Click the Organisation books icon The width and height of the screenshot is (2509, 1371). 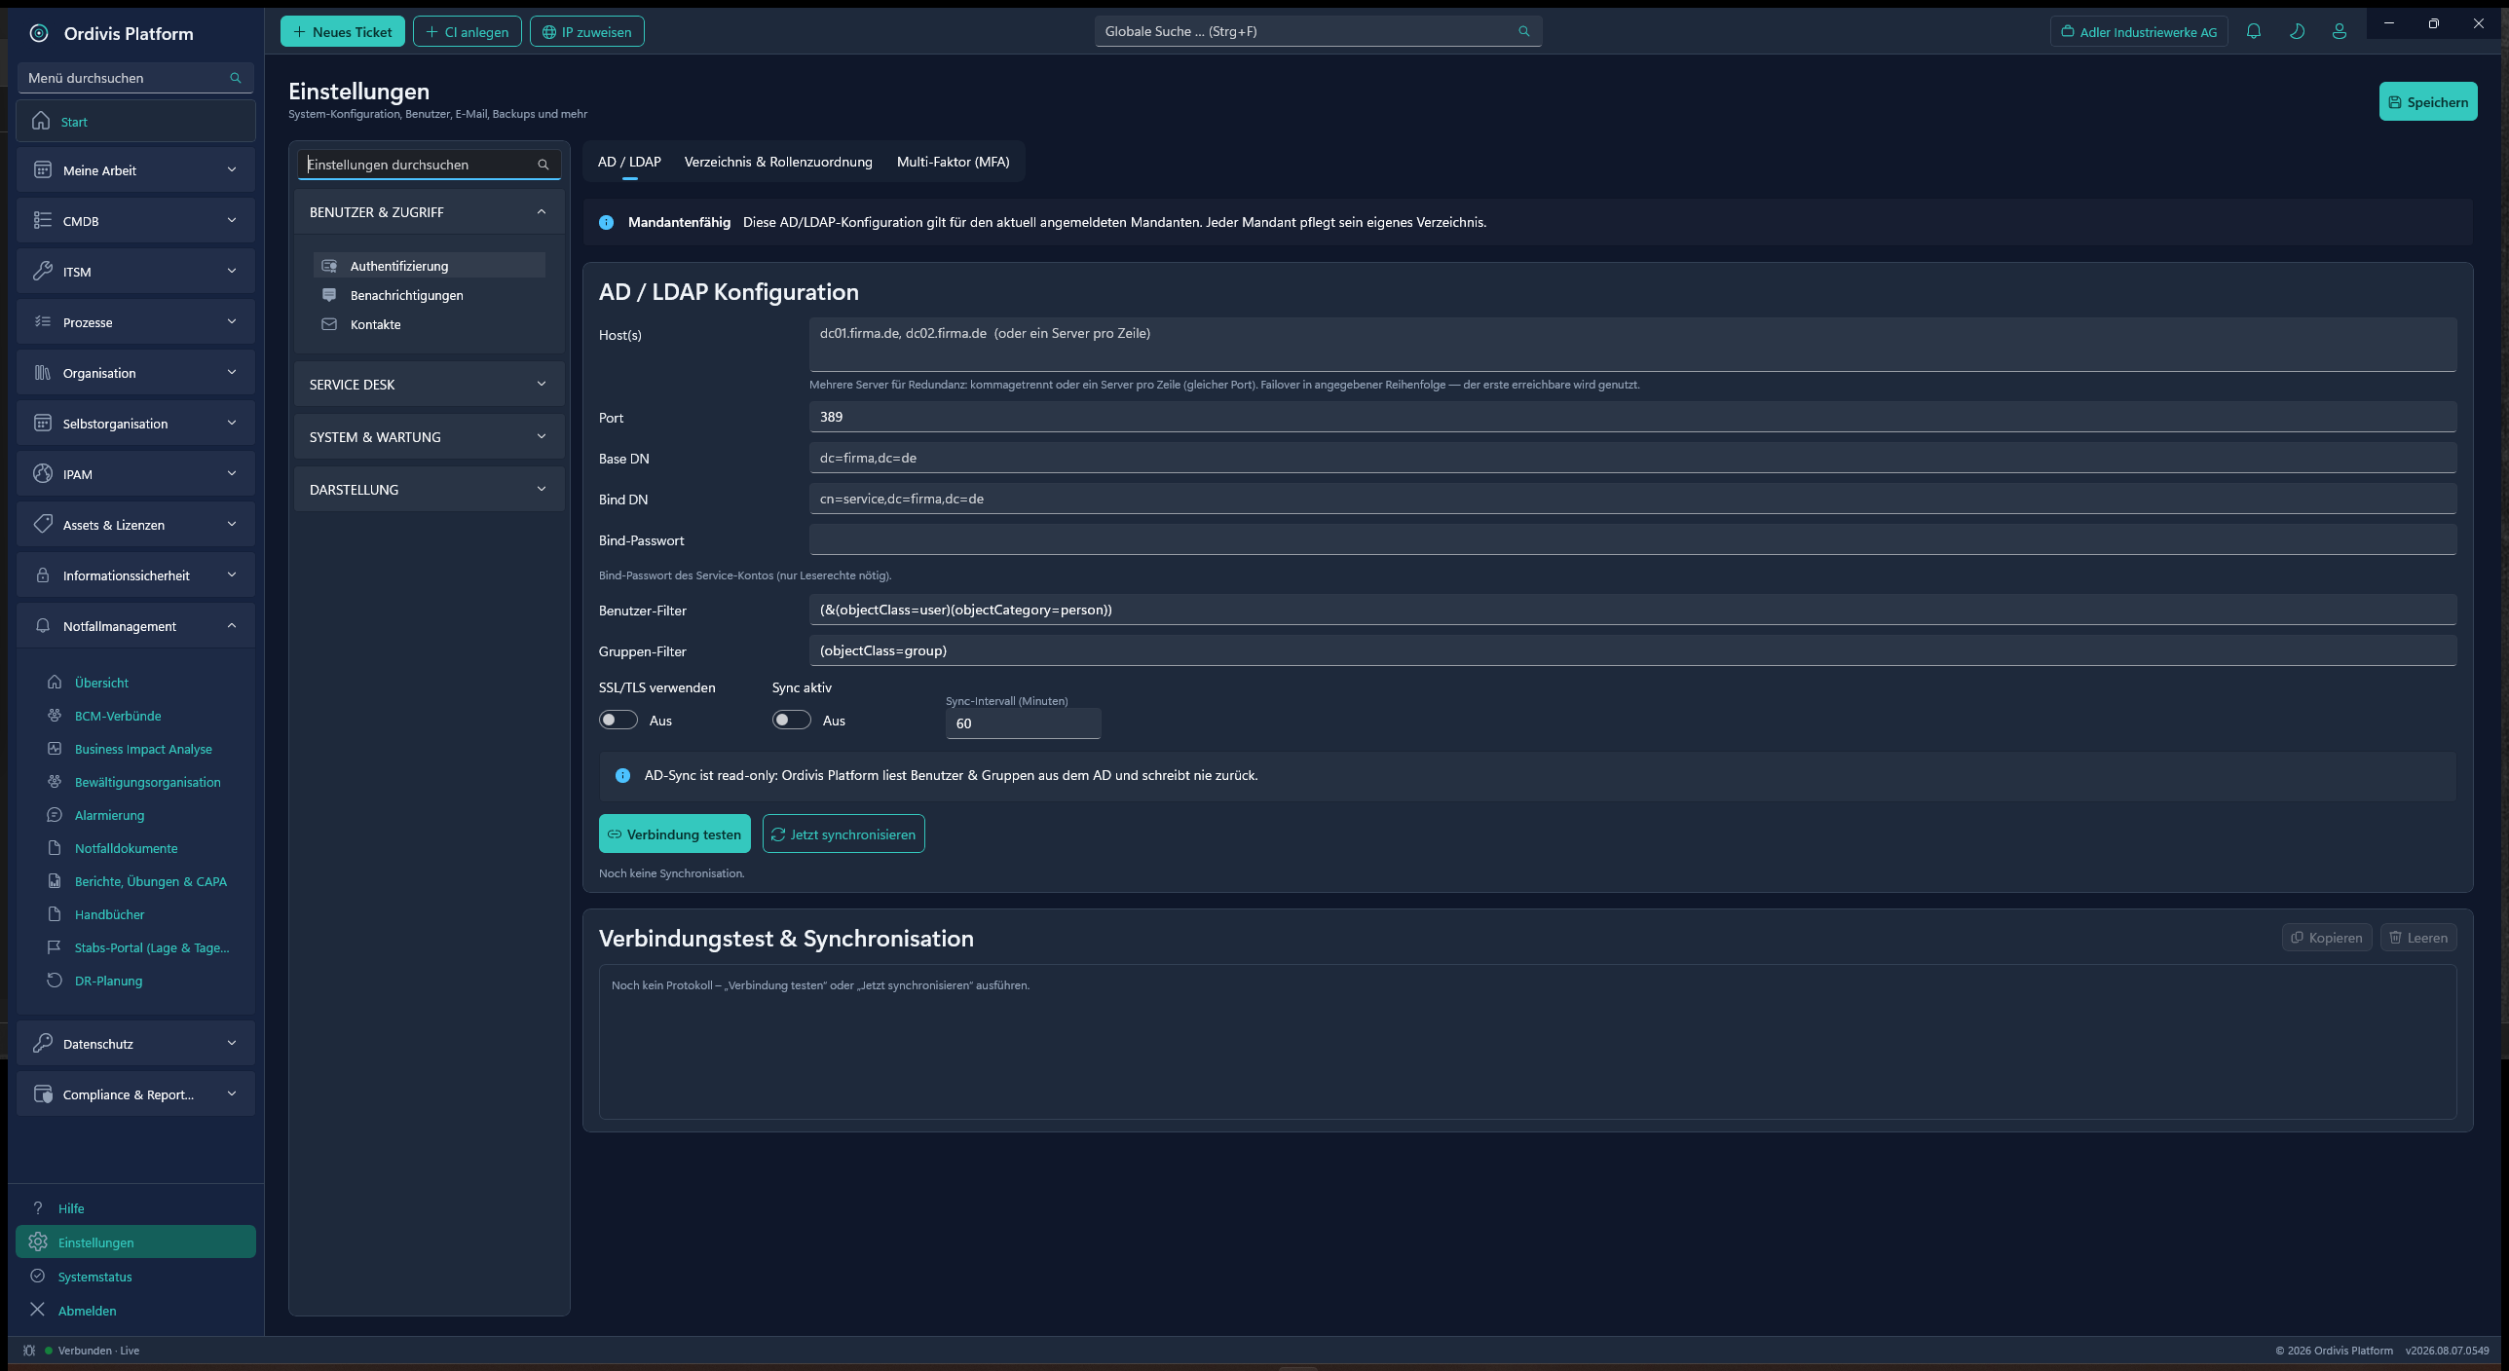[43, 372]
